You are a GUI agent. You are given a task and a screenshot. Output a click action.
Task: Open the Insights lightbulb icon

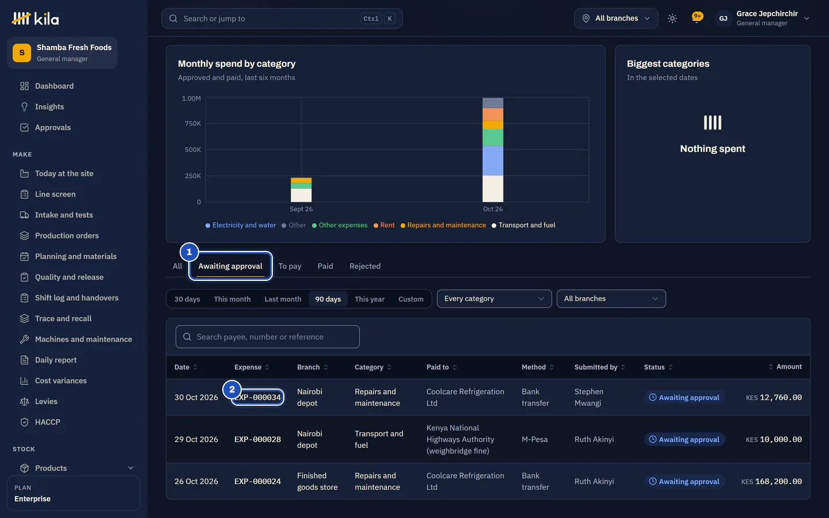24,107
